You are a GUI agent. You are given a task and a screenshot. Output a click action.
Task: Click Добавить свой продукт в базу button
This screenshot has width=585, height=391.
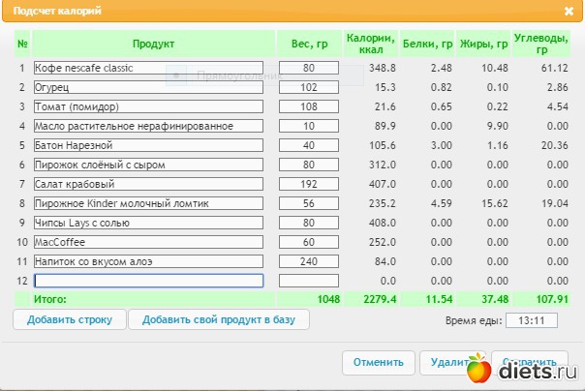219,319
